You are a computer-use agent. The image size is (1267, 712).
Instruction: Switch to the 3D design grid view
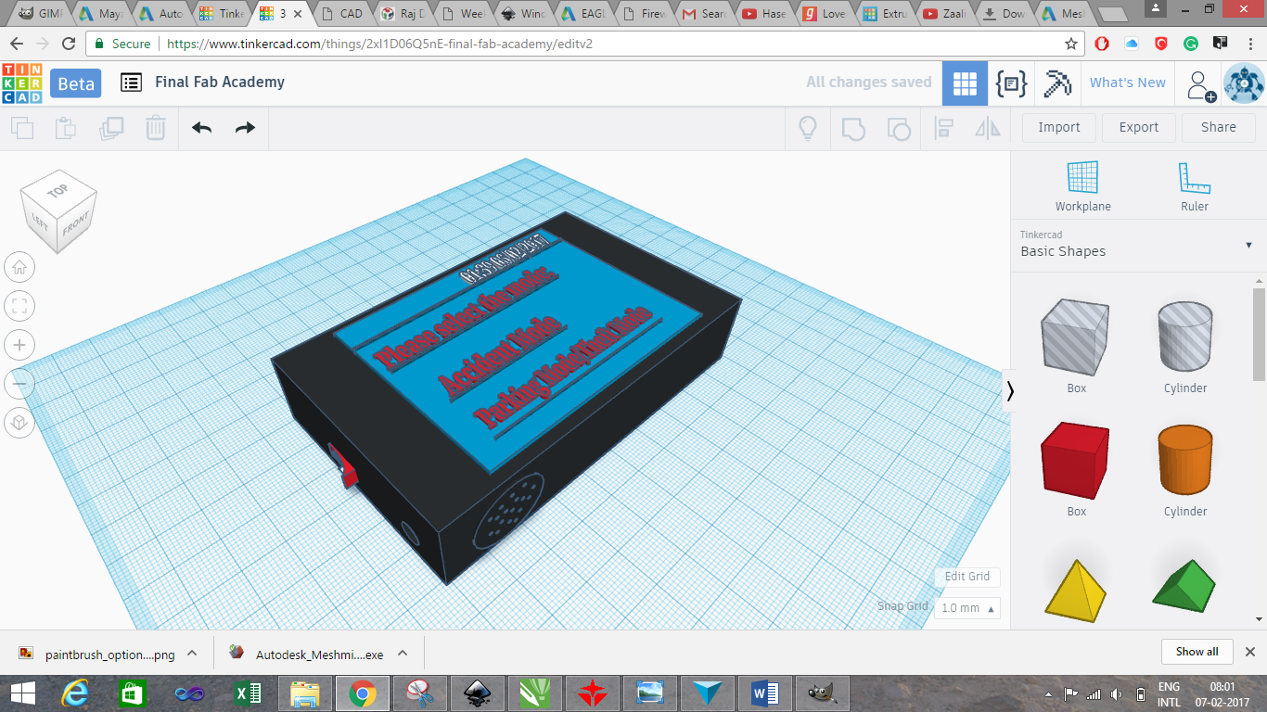(965, 83)
